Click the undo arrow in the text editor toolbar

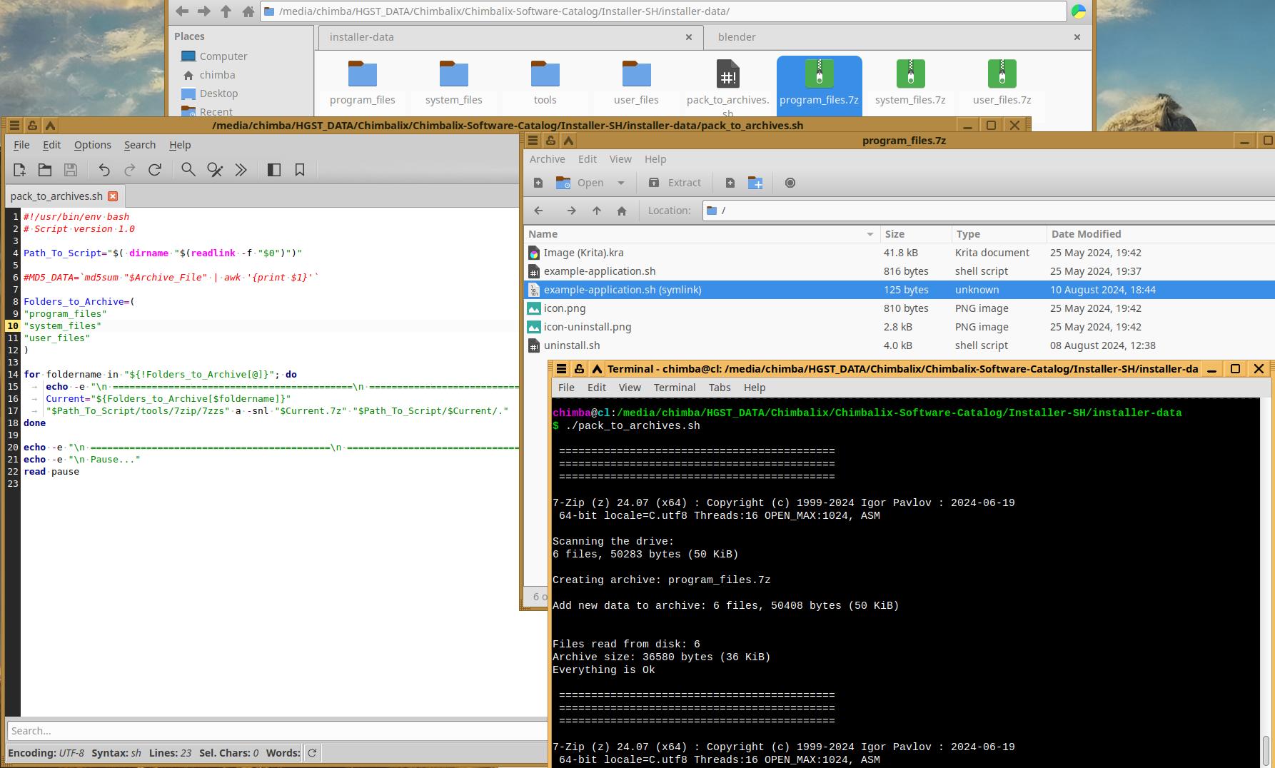click(104, 170)
